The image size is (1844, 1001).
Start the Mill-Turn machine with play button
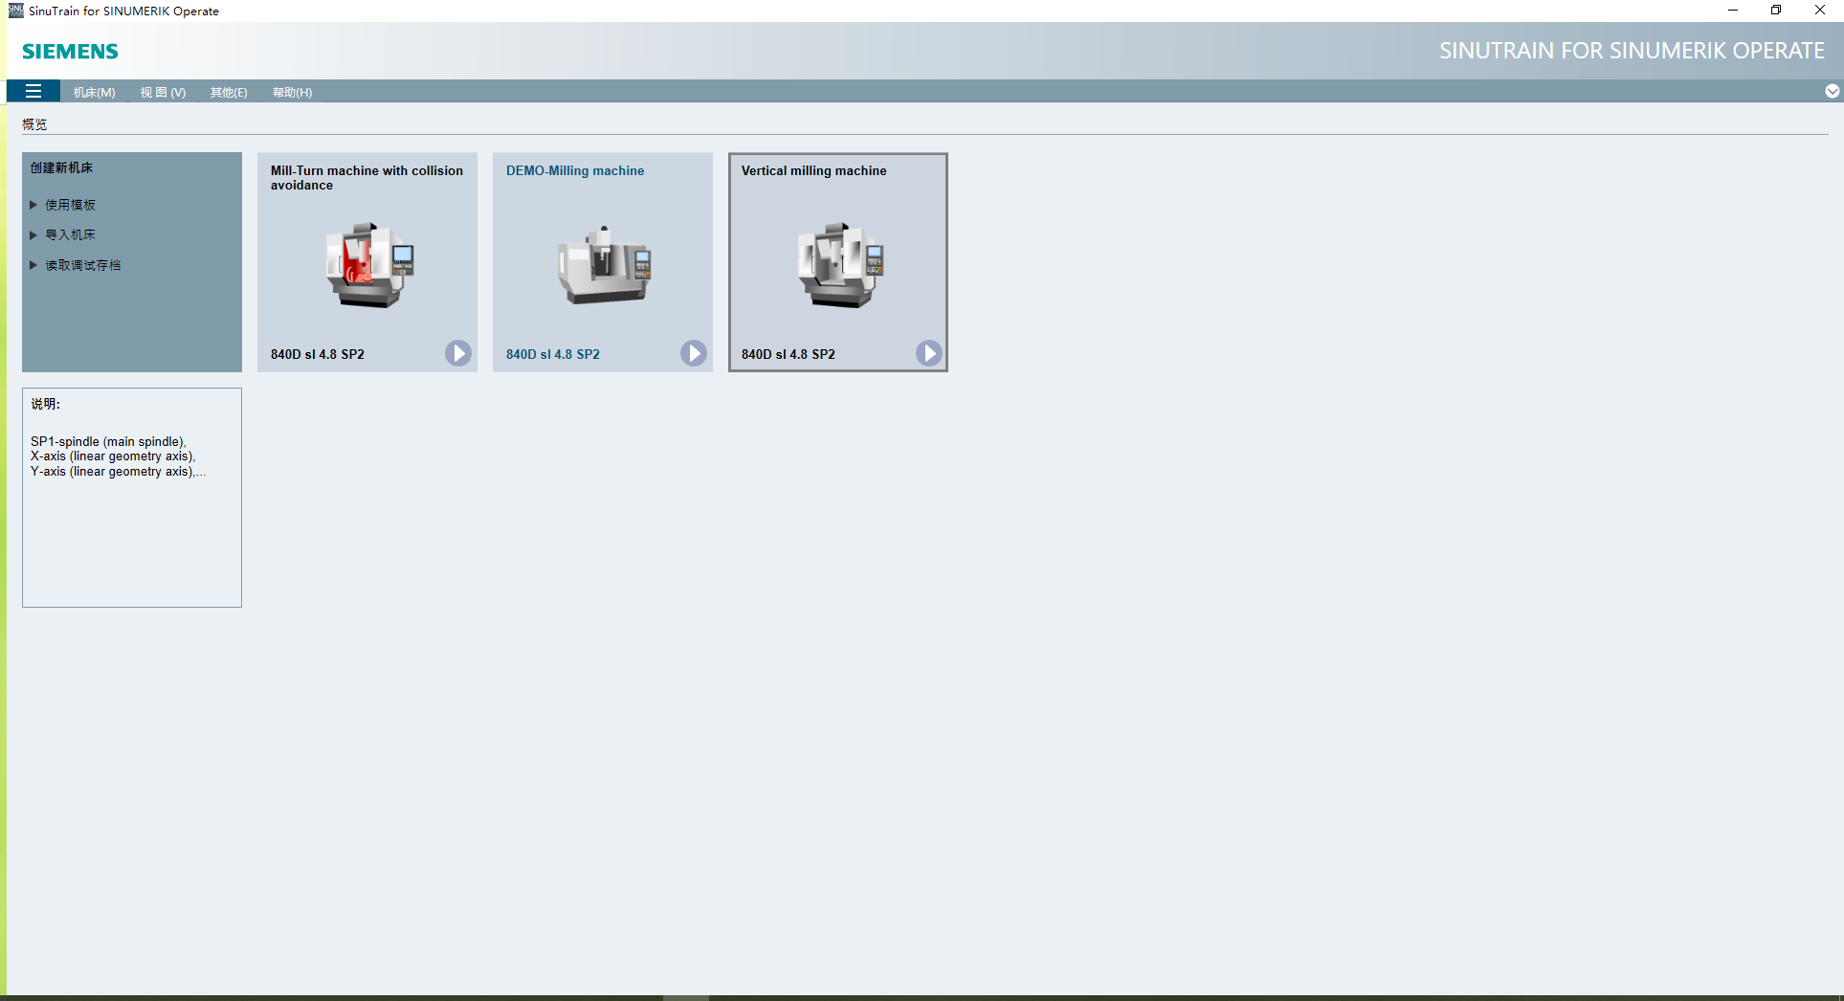point(458,353)
